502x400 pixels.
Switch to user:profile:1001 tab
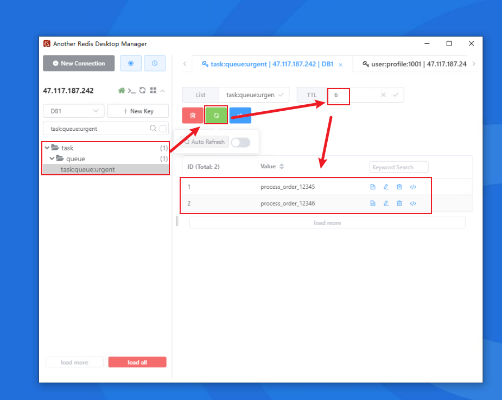coord(415,64)
